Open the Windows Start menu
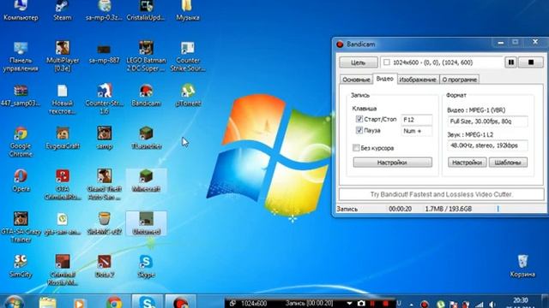Image resolution: width=549 pixels, height=308 pixels. [x=15, y=302]
